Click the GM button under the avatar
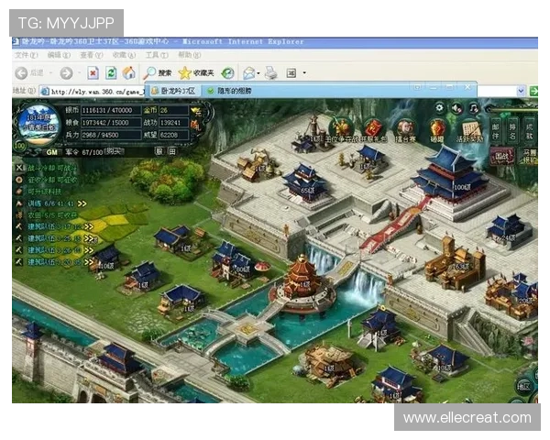This screenshot has height=440, width=550. tap(51, 152)
